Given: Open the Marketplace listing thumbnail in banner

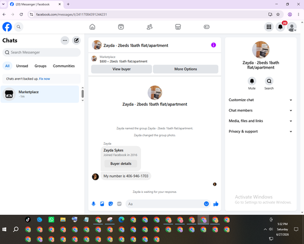Looking at the screenshot, I should coord(94,59).
